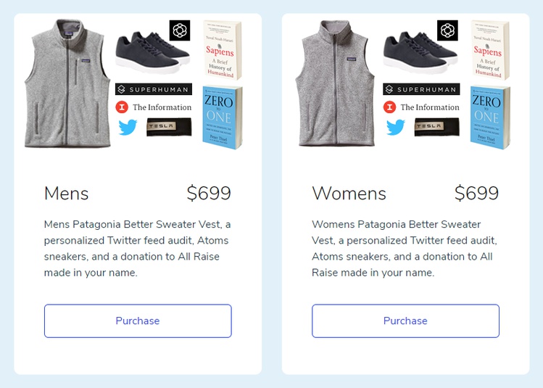Screen dimensions: 543x388
Task: Click the Purchase button for Womens
Action: coord(405,321)
